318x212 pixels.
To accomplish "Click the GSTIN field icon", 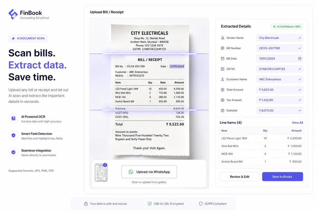I will coord(223,69).
